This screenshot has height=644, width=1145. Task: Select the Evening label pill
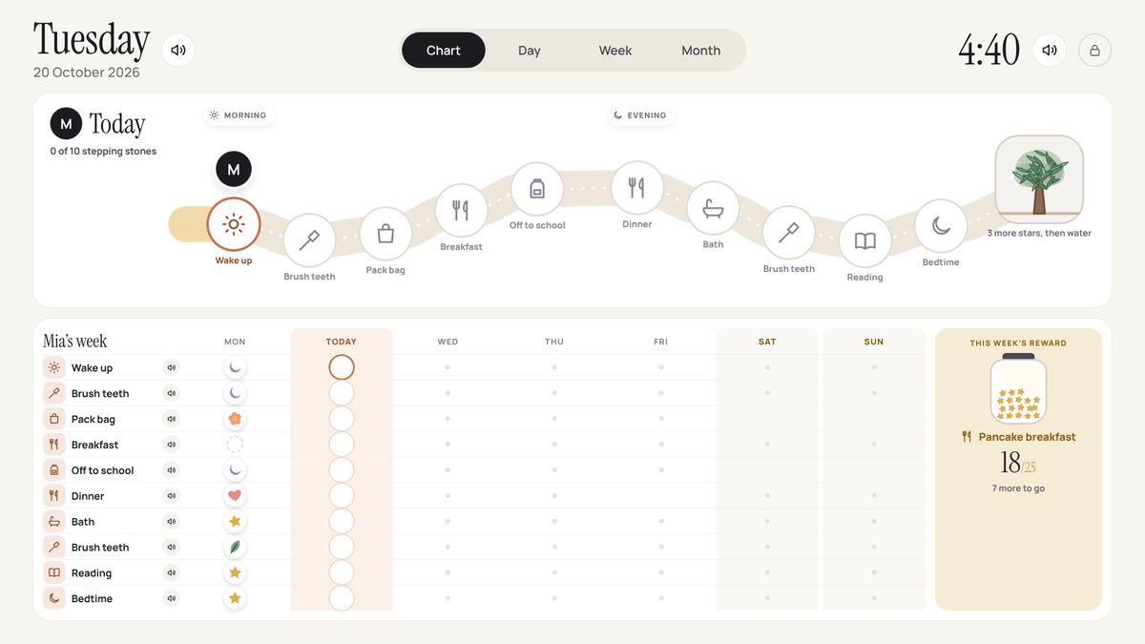(x=640, y=115)
